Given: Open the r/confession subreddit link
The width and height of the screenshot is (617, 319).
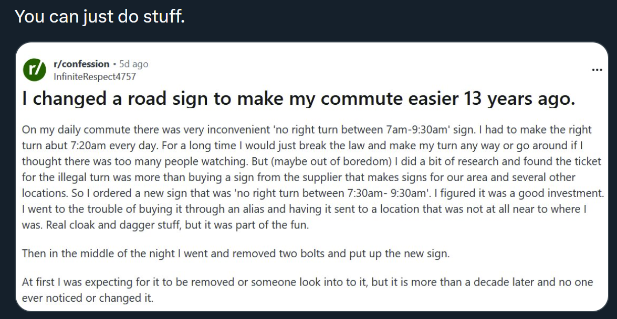Looking at the screenshot, I should [81, 64].
